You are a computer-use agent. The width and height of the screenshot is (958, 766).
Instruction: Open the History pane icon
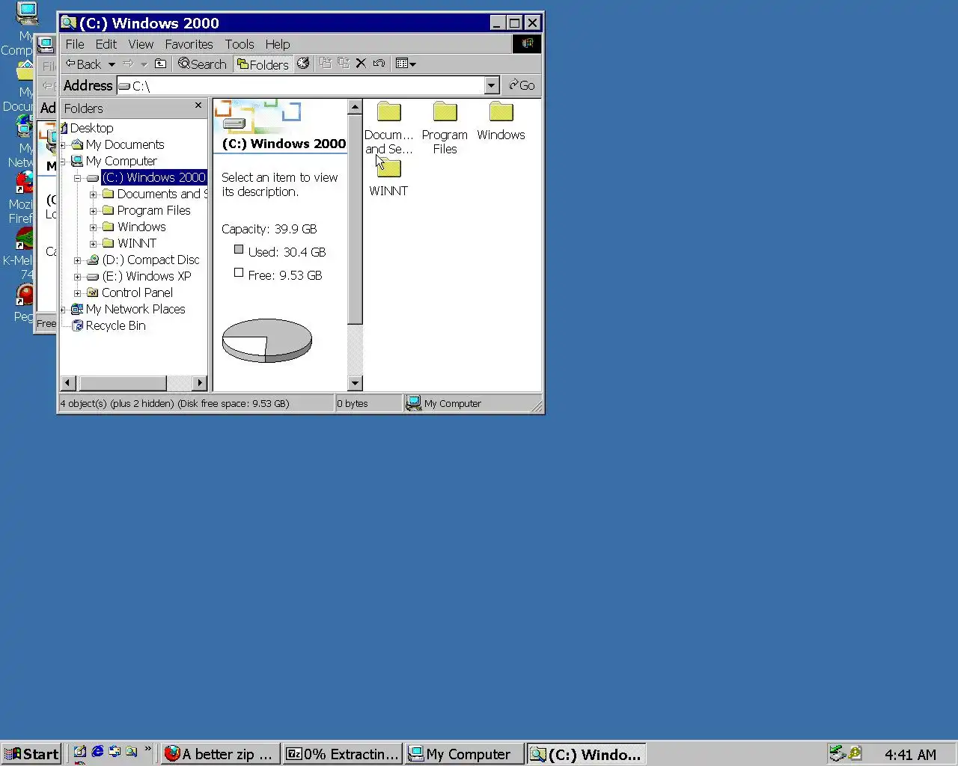[x=303, y=64]
